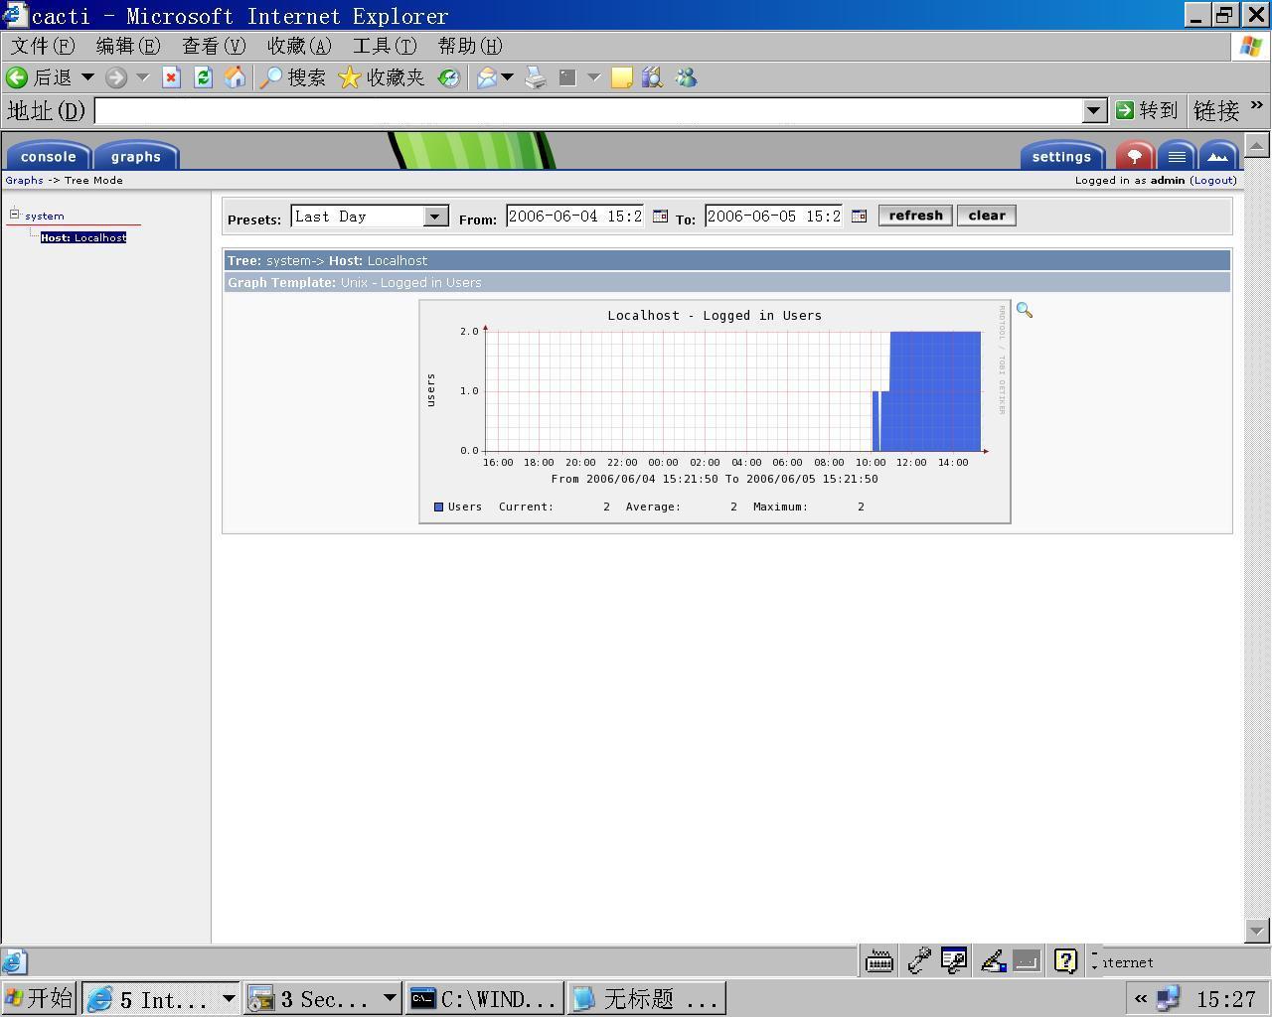
Task: Click the handwriting pen icon in language bar
Action: (993, 960)
